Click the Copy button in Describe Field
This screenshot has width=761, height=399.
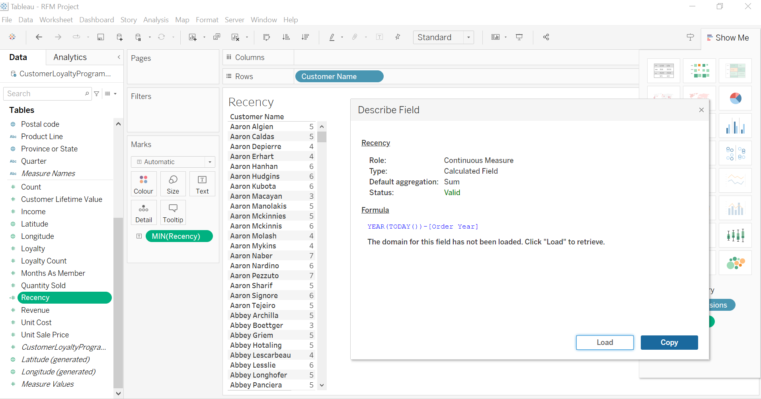[x=669, y=343]
